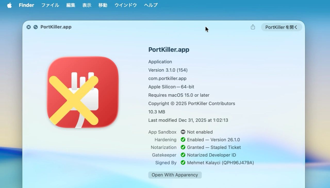This screenshot has height=188, width=330.
Task: Click the Hardening green checkmark icon
Action: [x=183, y=140]
